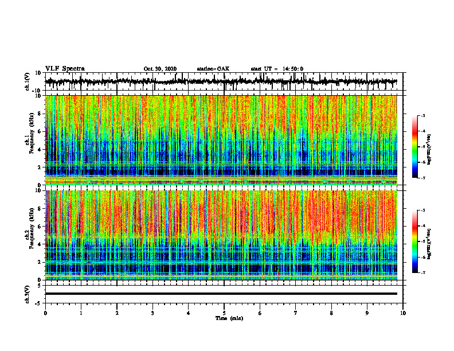Click the "station=GAK" header label
This screenshot has width=454, height=351.
click(213, 69)
